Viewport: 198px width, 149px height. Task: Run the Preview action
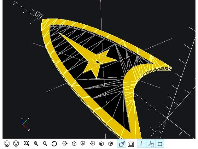[x=7, y=144]
